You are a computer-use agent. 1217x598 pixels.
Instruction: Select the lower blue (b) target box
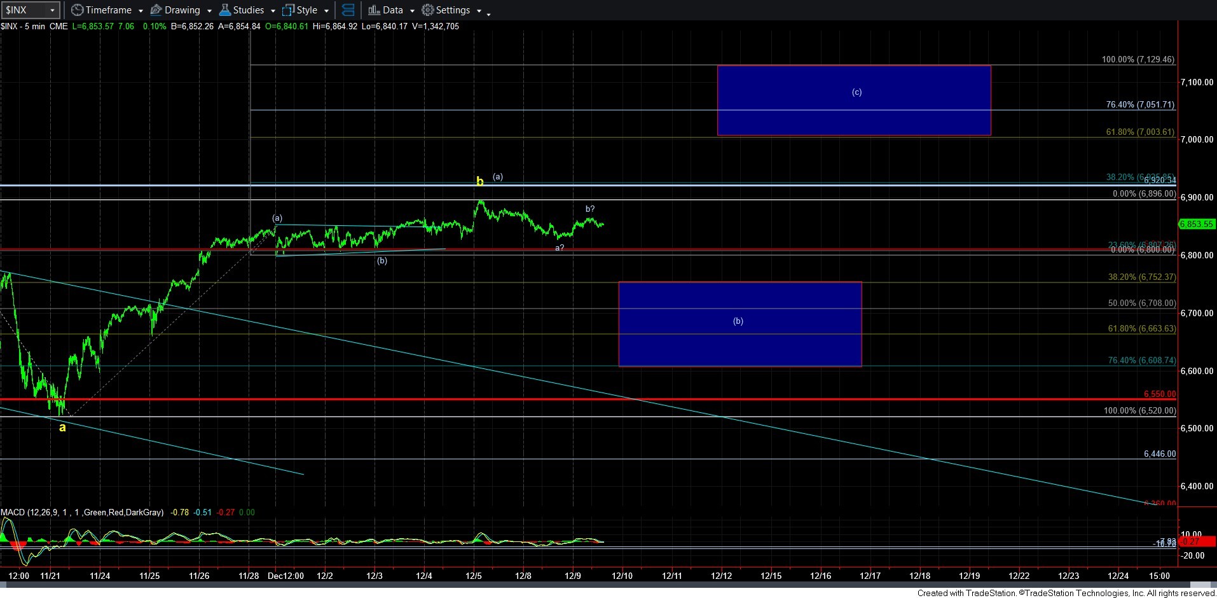[x=739, y=324]
